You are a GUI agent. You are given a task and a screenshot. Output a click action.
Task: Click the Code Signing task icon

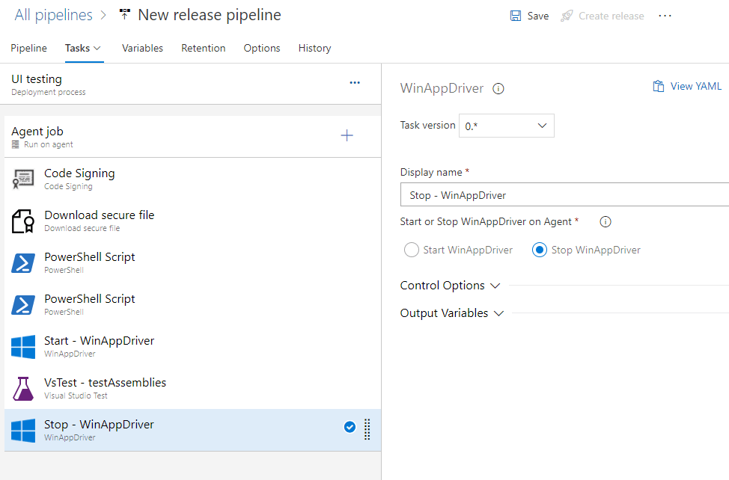click(x=23, y=179)
